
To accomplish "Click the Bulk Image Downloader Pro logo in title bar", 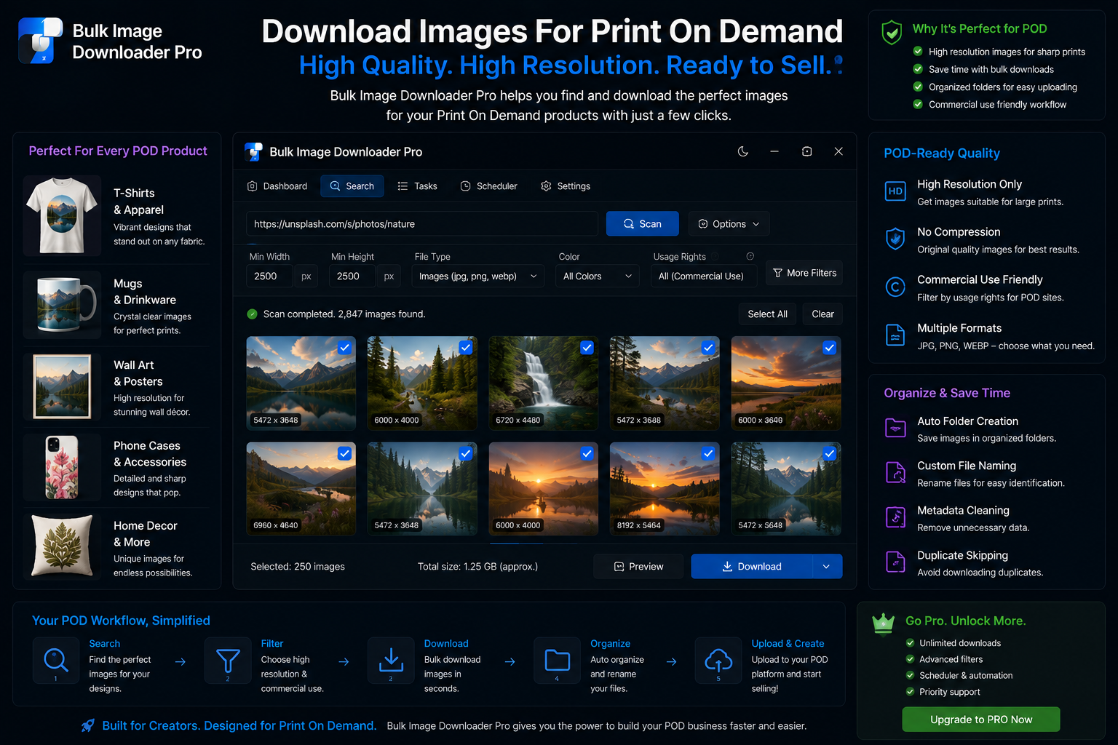I will 253,151.
